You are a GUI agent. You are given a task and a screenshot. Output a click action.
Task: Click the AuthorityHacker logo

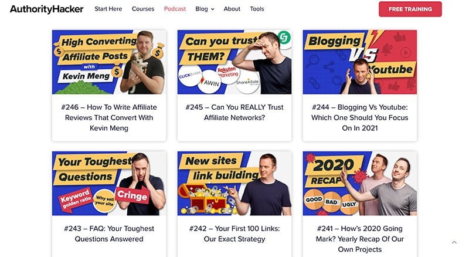point(47,9)
